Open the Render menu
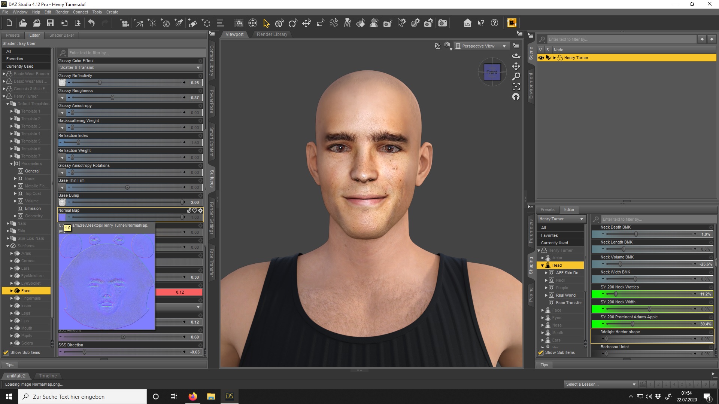Image resolution: width=719 pixels, height=404 pixels. 62,12
